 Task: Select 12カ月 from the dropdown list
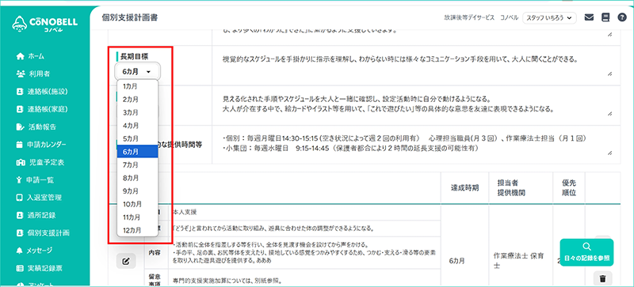[x=137, y=230]
